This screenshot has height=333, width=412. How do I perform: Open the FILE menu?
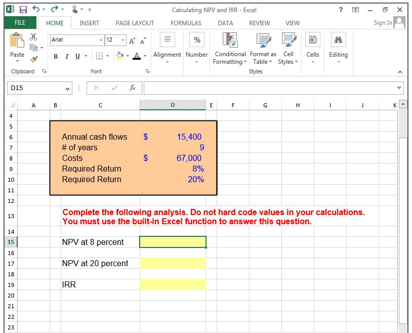click(20, 23)
